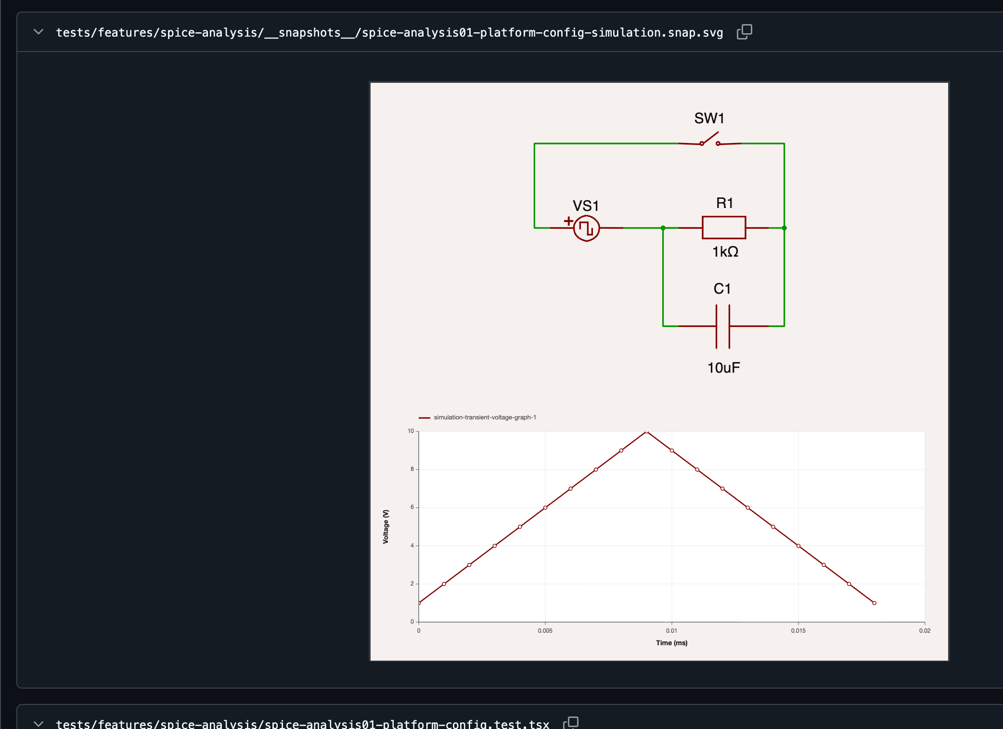Click the last data point on the graph
The height and width of the screenshot is (729, 1003).
(x=874, y=603)
